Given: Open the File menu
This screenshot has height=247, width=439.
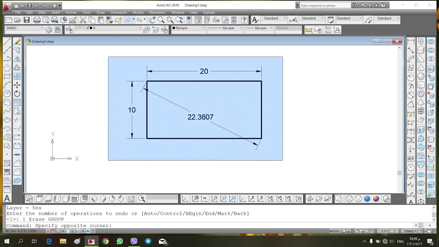Looking at the screenshot, I should [x=18, y=13].
